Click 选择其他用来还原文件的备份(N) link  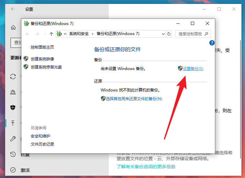pos(134,99)
